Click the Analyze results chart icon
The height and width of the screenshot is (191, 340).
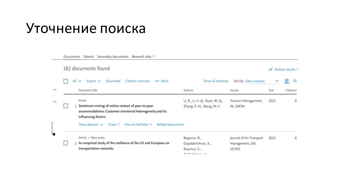270,70
